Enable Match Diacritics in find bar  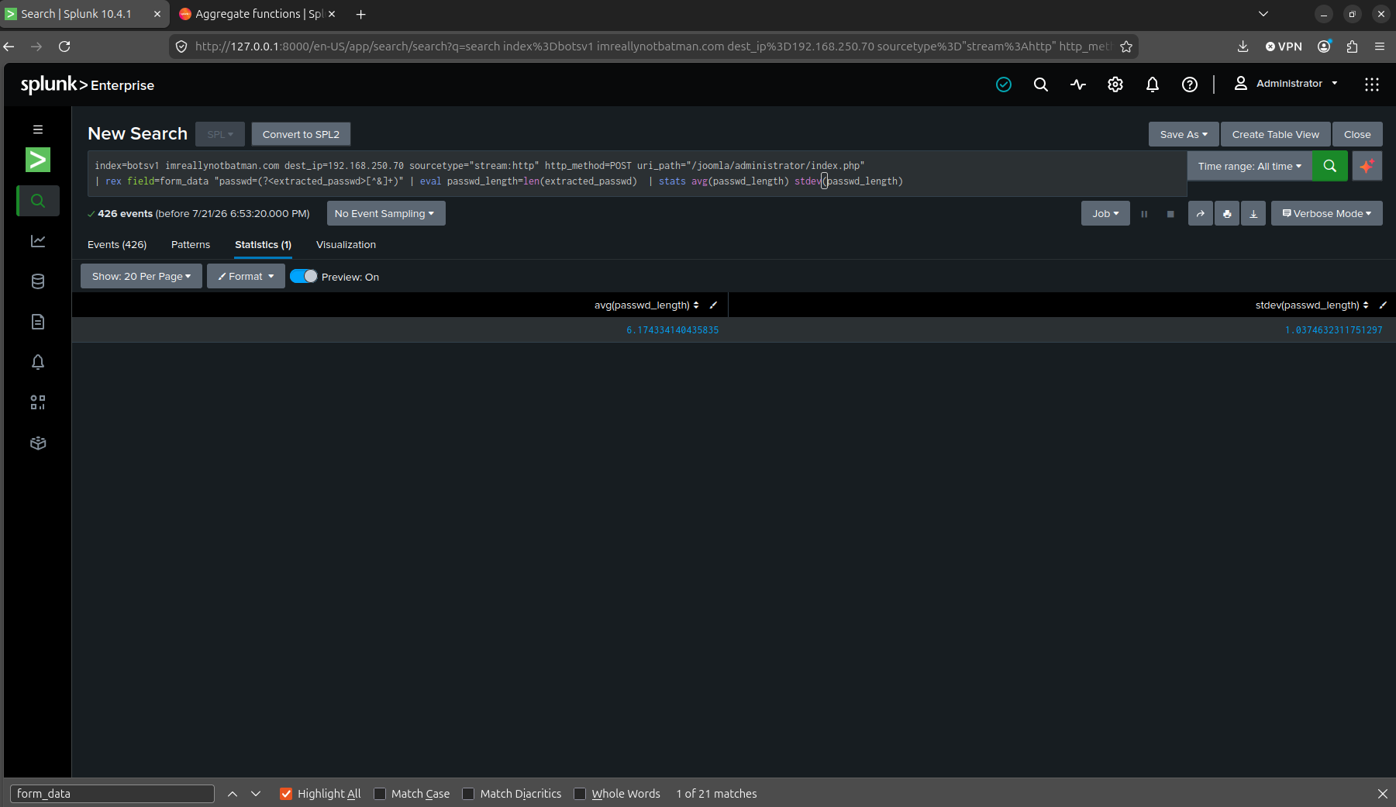tap(468, 794)
